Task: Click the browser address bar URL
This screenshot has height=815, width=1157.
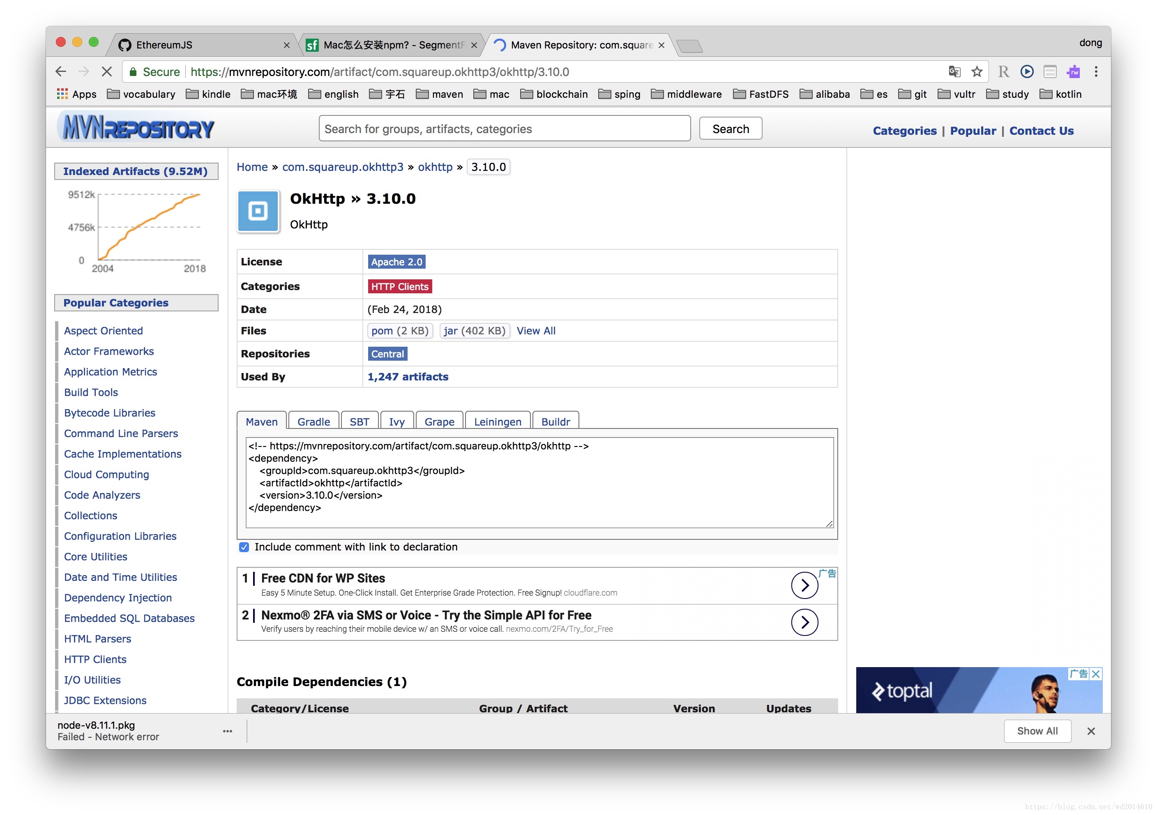Action: (x=380, y=72)
